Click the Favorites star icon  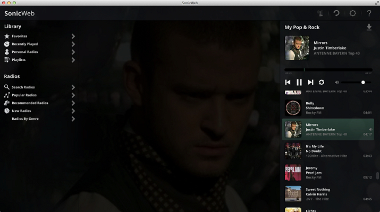[7, 36]
